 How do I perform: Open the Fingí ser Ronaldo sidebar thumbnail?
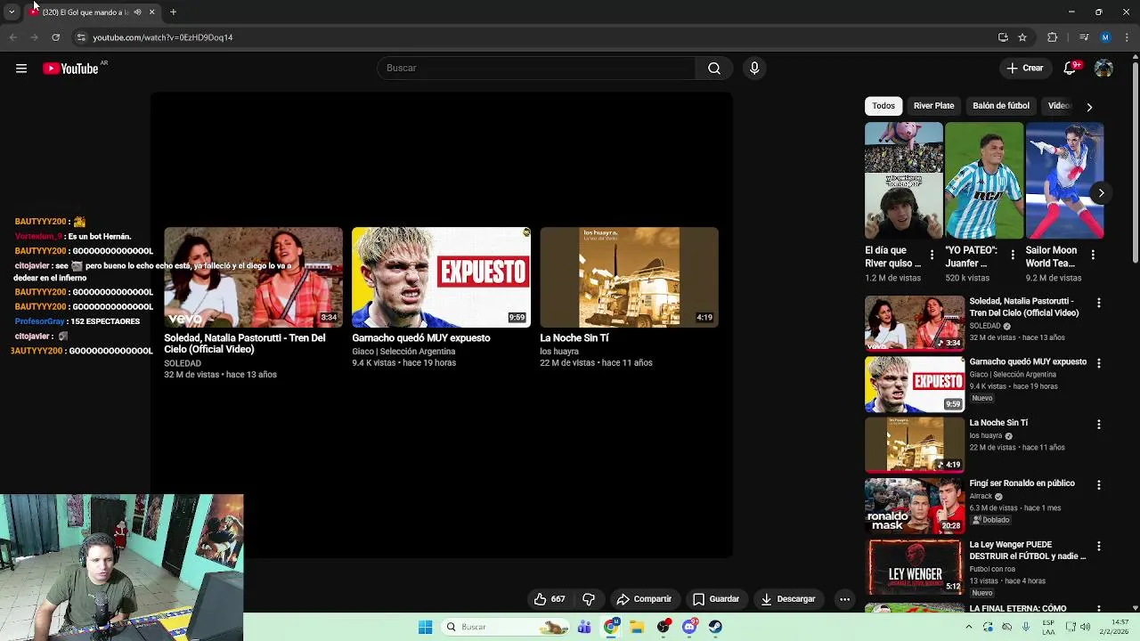pyautogui.click(x=915, y=506)
